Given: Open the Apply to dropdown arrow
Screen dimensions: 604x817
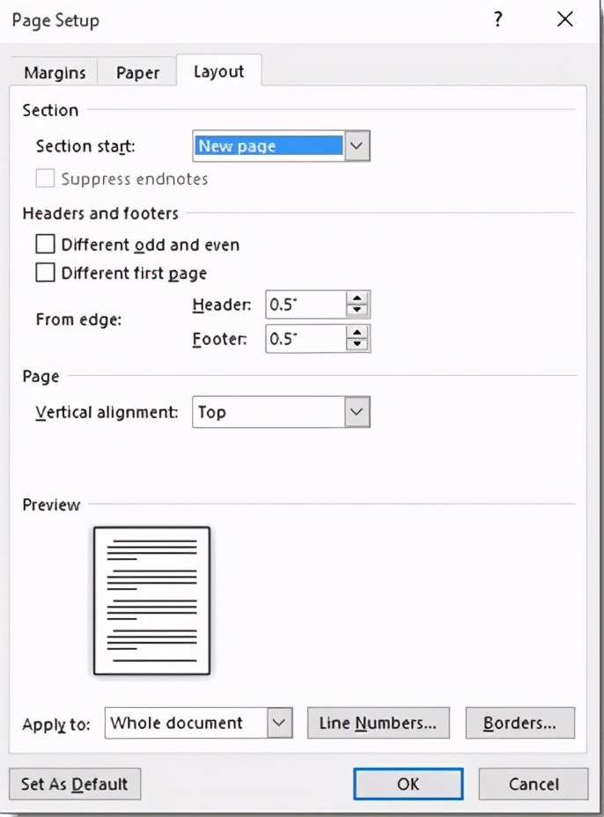Looking at the screenshot, I should click(279, 723).
